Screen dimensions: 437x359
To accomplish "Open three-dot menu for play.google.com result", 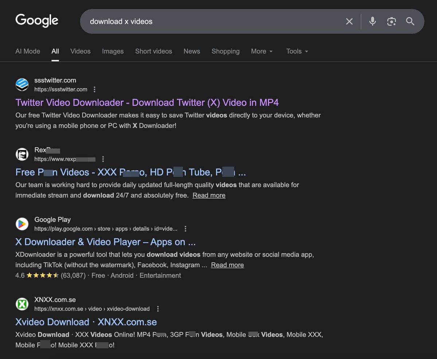I will (x=185, y=229).
